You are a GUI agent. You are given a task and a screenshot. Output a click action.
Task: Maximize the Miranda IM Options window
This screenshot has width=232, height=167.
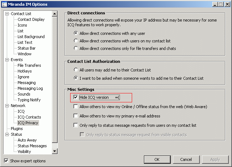tap(221, 4)
